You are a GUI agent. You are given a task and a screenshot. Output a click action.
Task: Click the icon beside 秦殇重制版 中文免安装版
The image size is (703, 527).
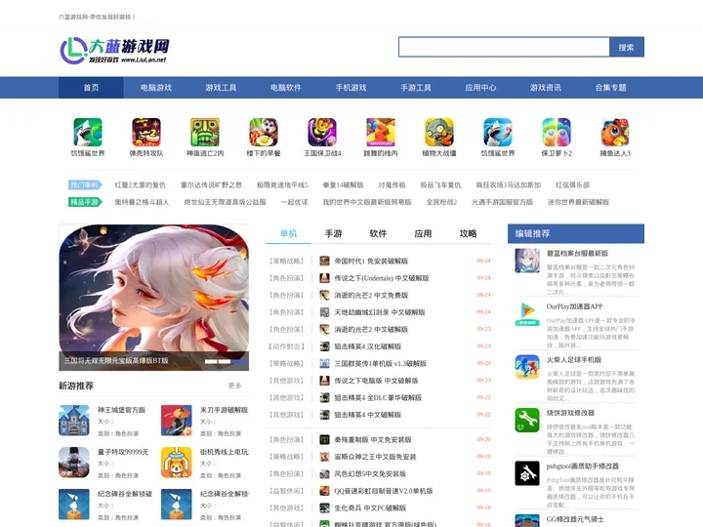[324, 439]
